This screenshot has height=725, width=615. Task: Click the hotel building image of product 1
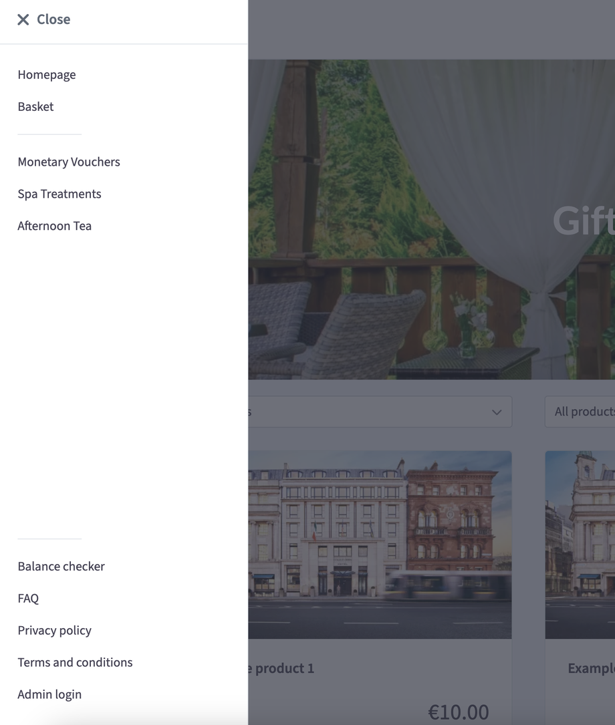[x=380, y=545]
